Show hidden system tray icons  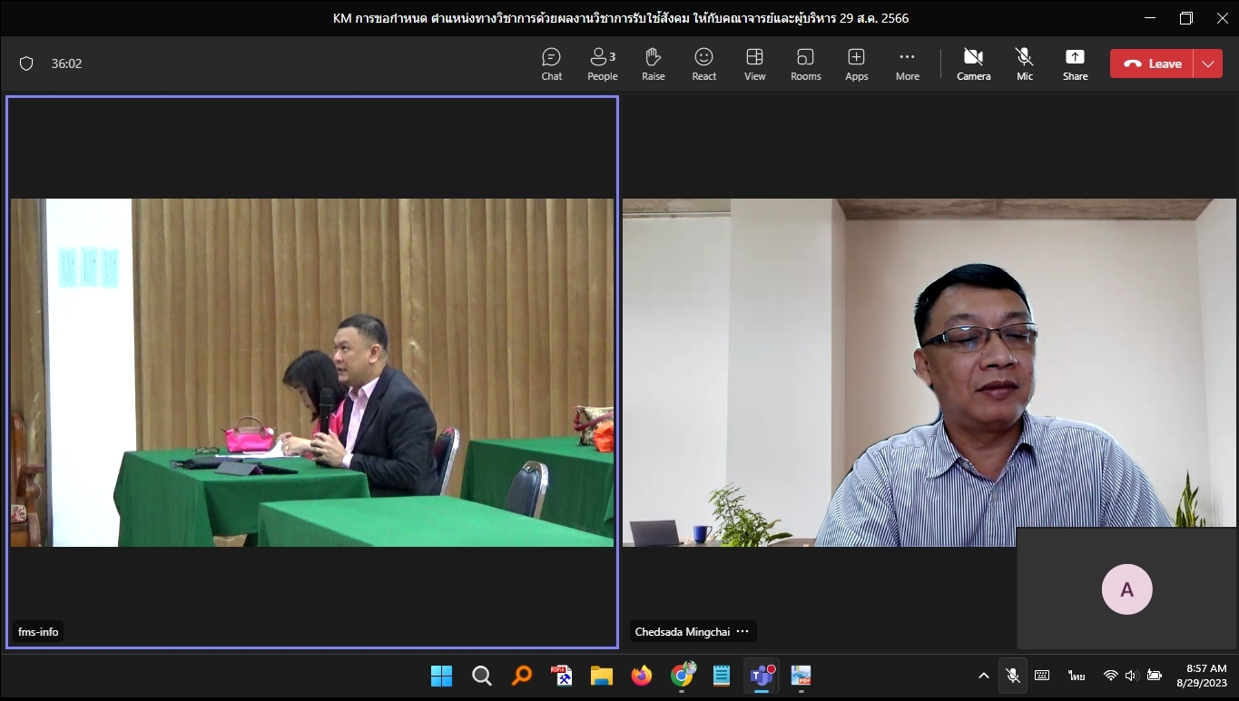pos(983,676)
